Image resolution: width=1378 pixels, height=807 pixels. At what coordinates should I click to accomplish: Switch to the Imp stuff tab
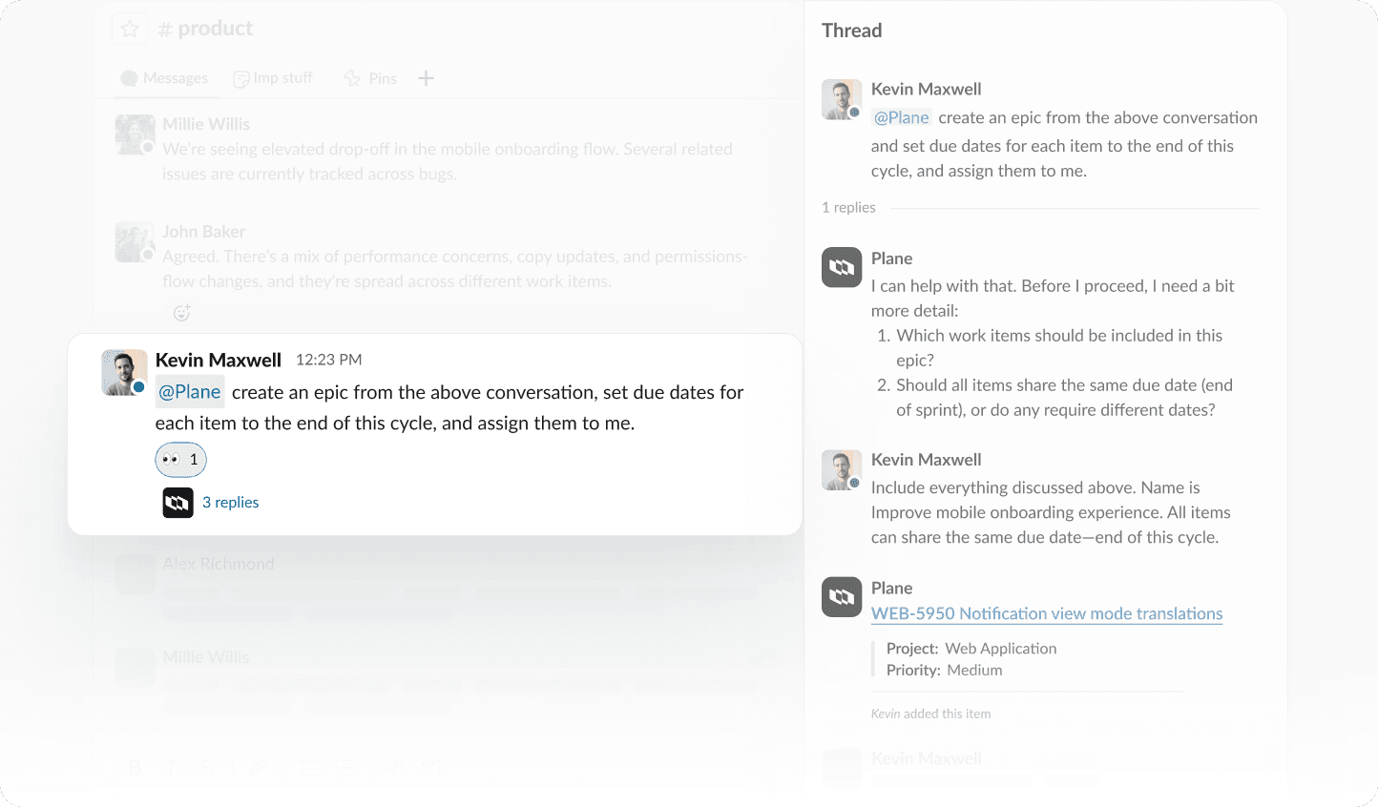tap(273, 77)
